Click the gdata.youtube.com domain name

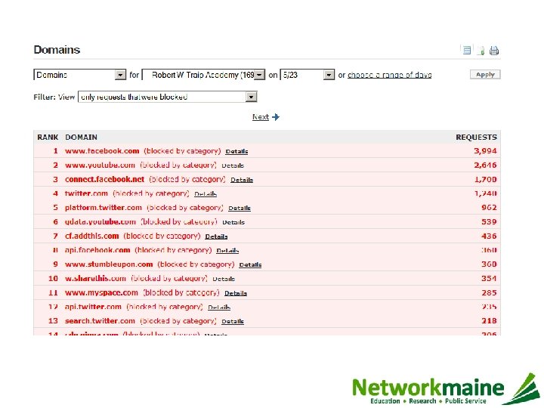pyautogui.click(x=100, y=221)
